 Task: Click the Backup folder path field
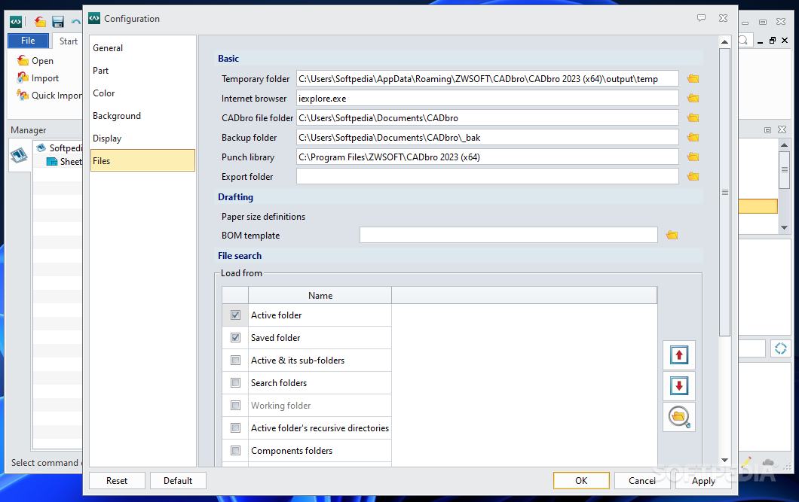click(x=488, y=137)
